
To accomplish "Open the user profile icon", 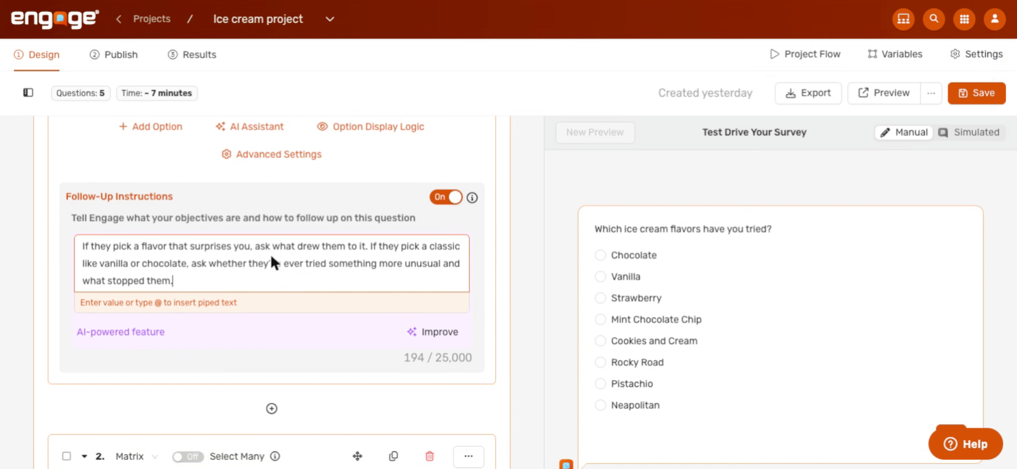I will coord(995,19).
